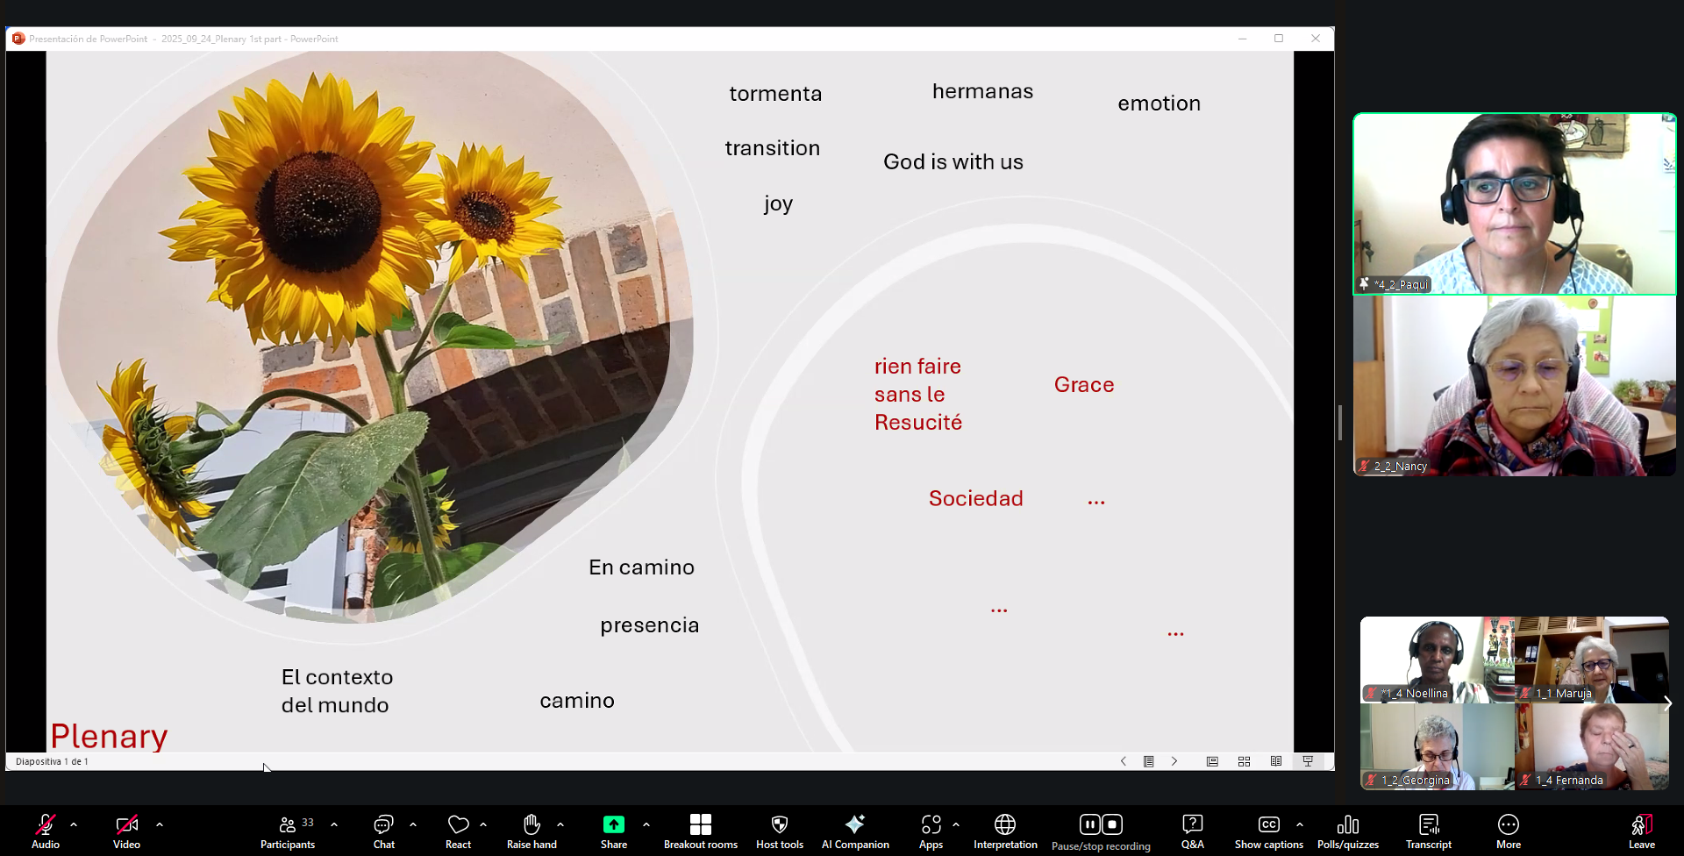Unmute microphone with the Audio button
This screenshot has width=1684, height=856.
(45, 831)
